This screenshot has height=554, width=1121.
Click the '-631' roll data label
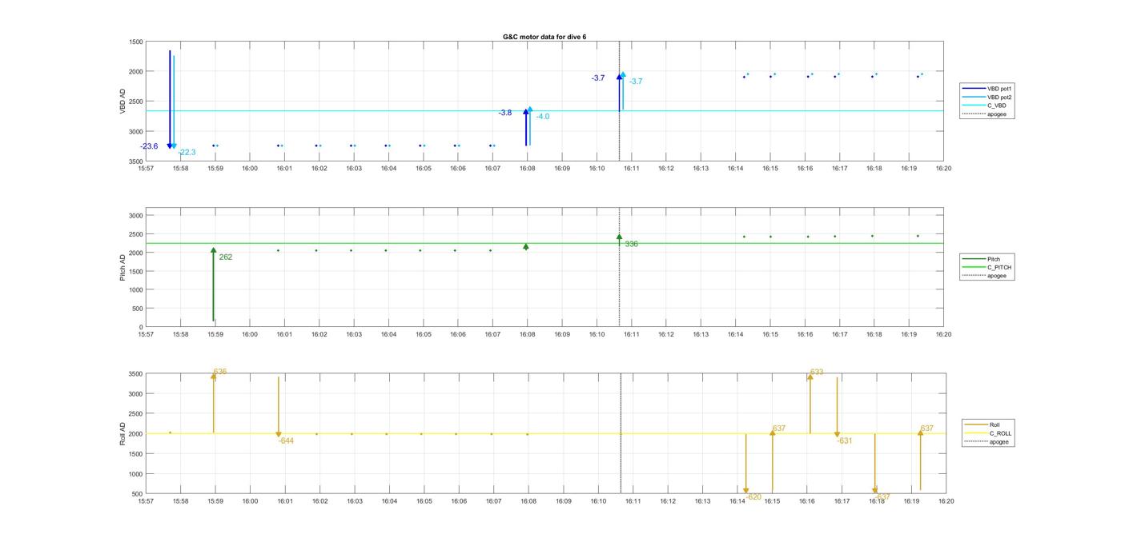pyautogui.click(x=845, y=440)
